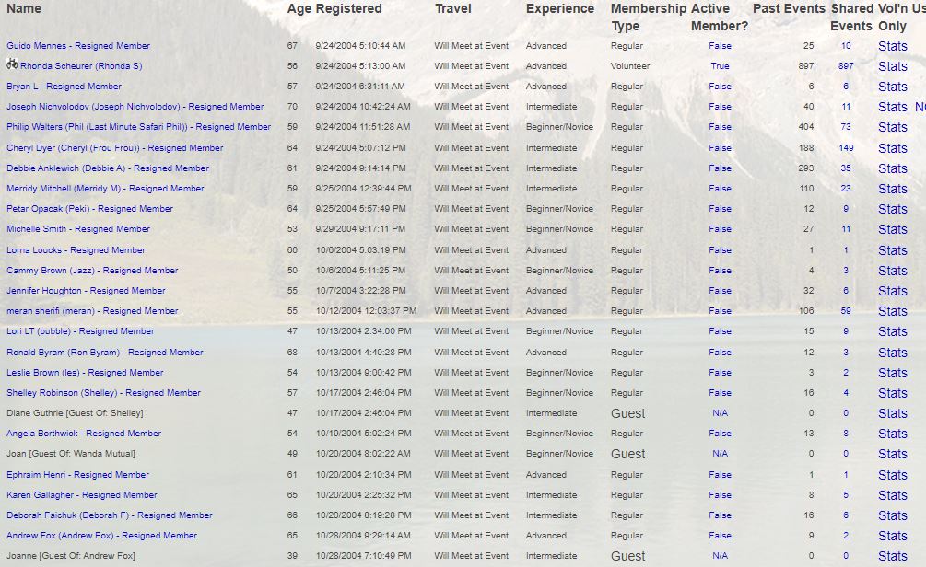Open Ephraim Henri member link

77,475
